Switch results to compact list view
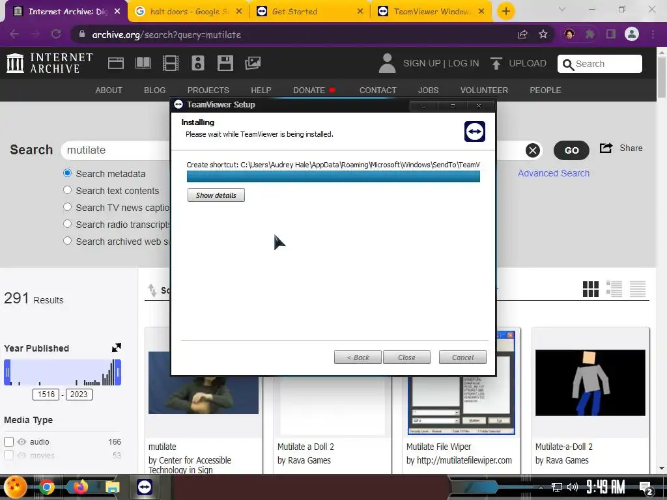This screenshot has width=667, height=500. tap(638, 289)
